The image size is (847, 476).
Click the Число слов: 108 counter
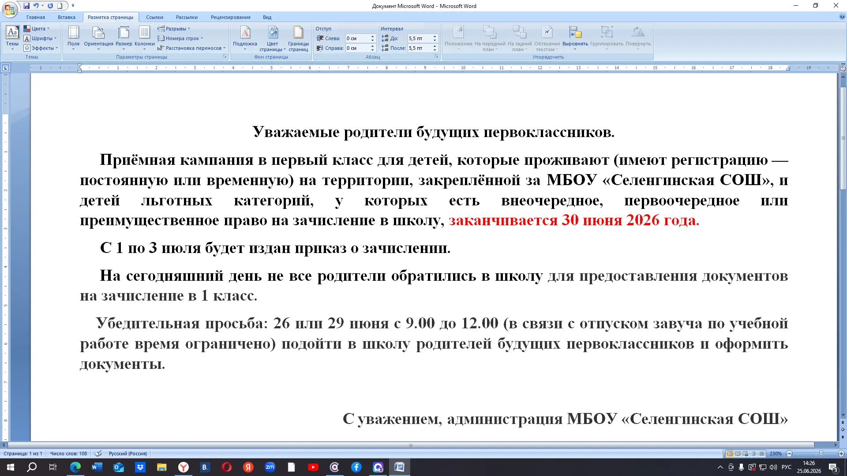69,454
